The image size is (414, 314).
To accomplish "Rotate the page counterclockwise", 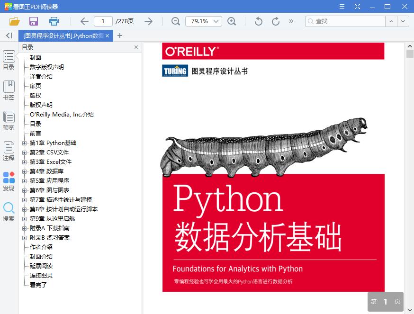I will (x=259, y=21).
